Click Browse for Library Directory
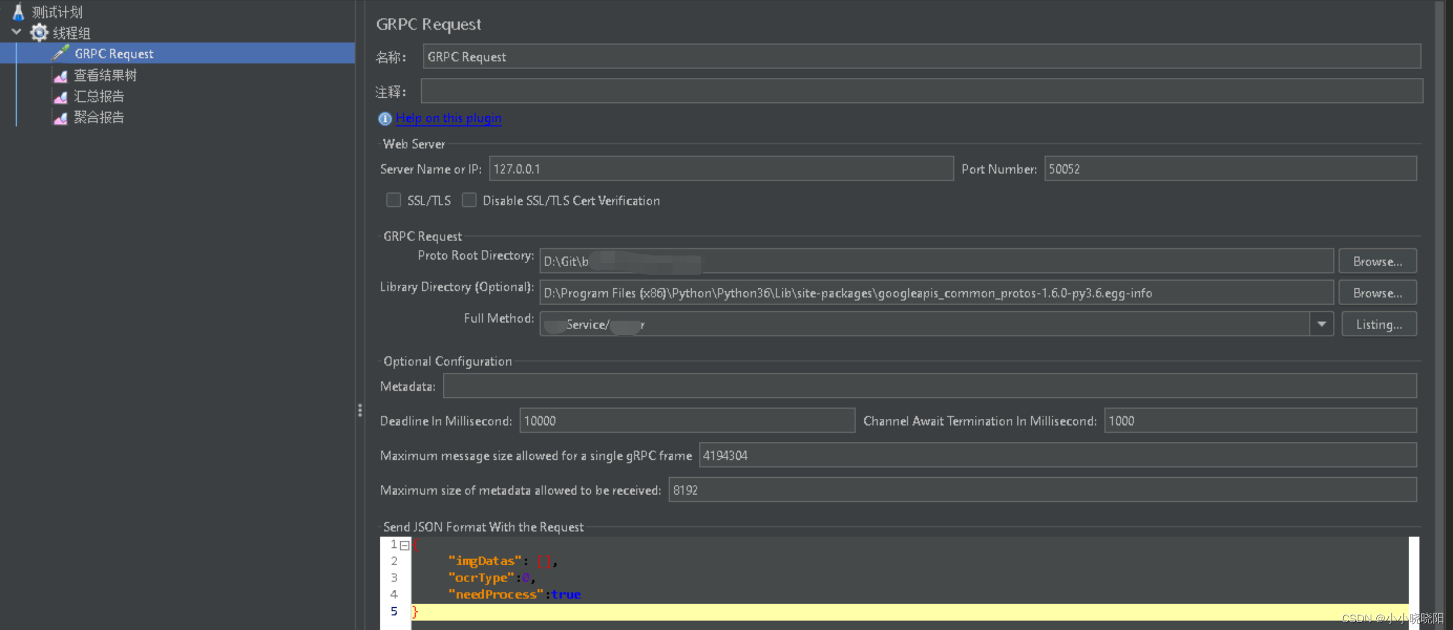 click(1377, 293)
